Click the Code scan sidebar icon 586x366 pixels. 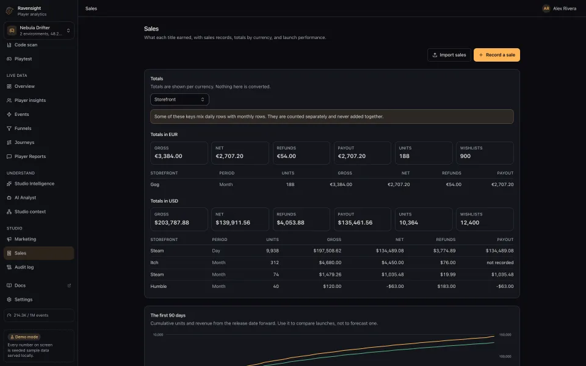point(9,45)
